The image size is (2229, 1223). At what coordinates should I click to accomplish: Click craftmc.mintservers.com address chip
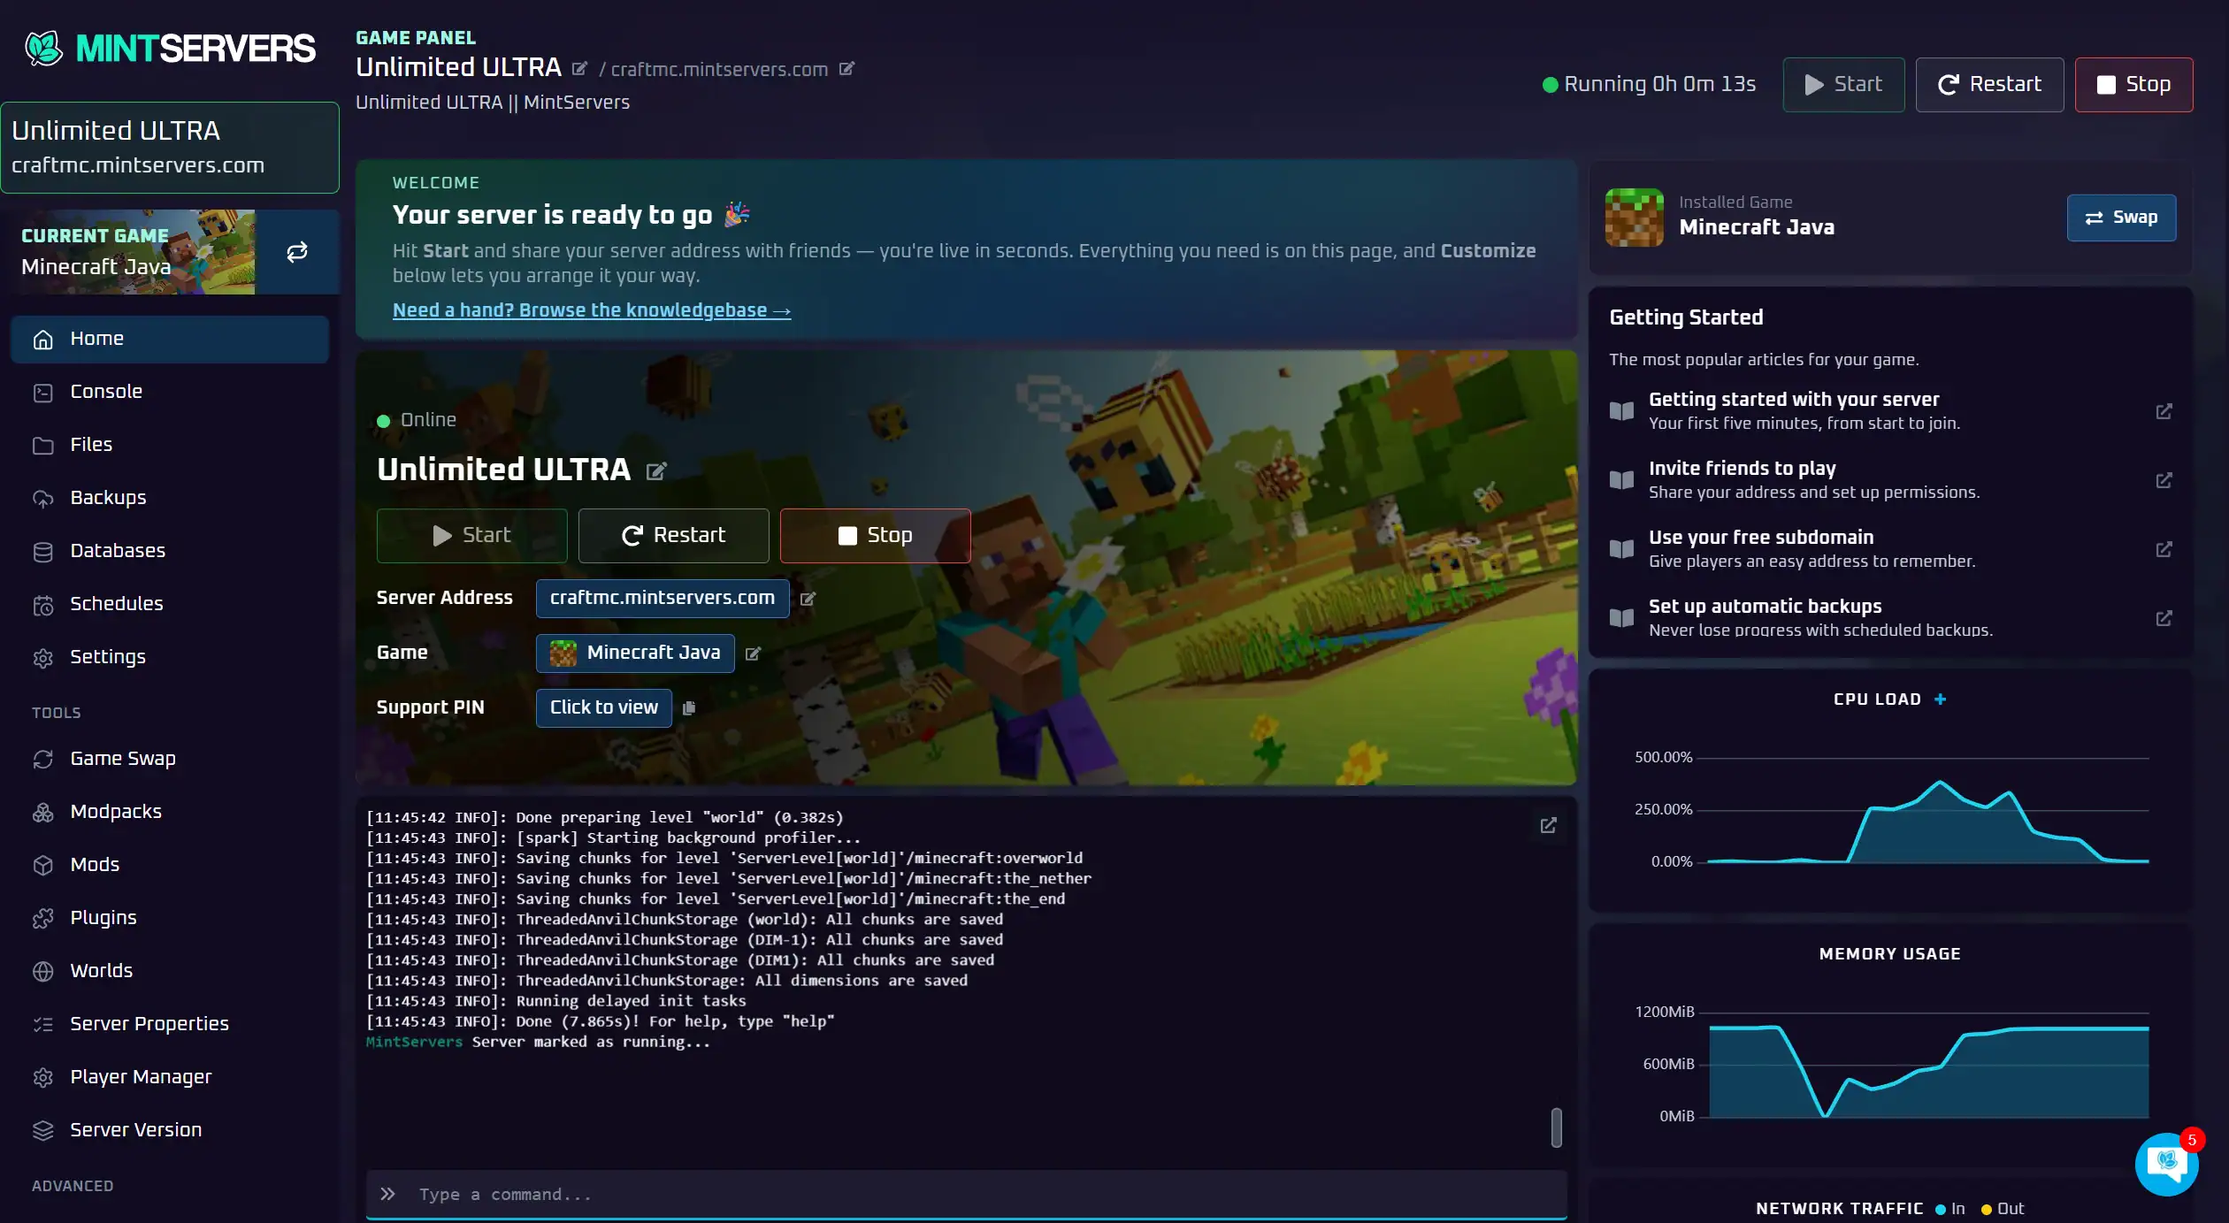pyautogui.click(x=662, y=599)
